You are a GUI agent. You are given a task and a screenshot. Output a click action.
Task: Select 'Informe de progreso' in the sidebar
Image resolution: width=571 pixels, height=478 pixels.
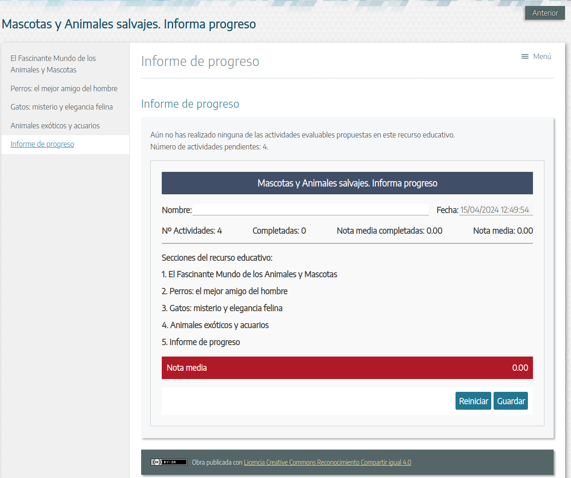click(x=42, y=144)
